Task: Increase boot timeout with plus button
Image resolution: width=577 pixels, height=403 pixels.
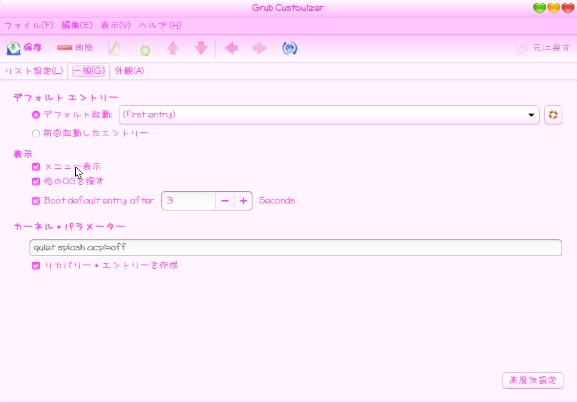Action: point(244,201)
